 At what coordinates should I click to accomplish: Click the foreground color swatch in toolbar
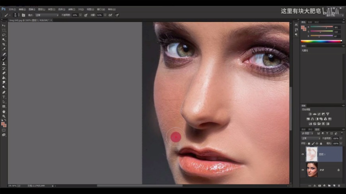point(3,124)
